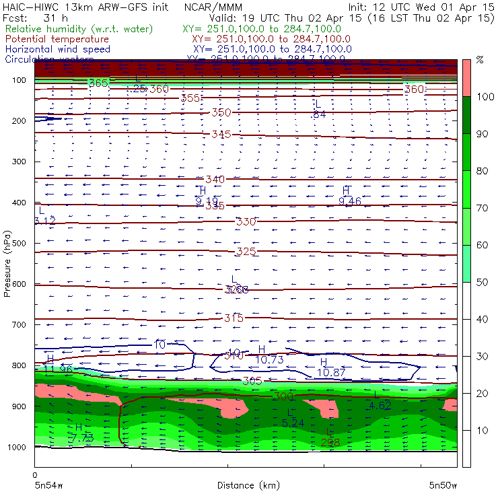
Task: Click the 700 hPa pressure axis label
Action: click(19, 324)
